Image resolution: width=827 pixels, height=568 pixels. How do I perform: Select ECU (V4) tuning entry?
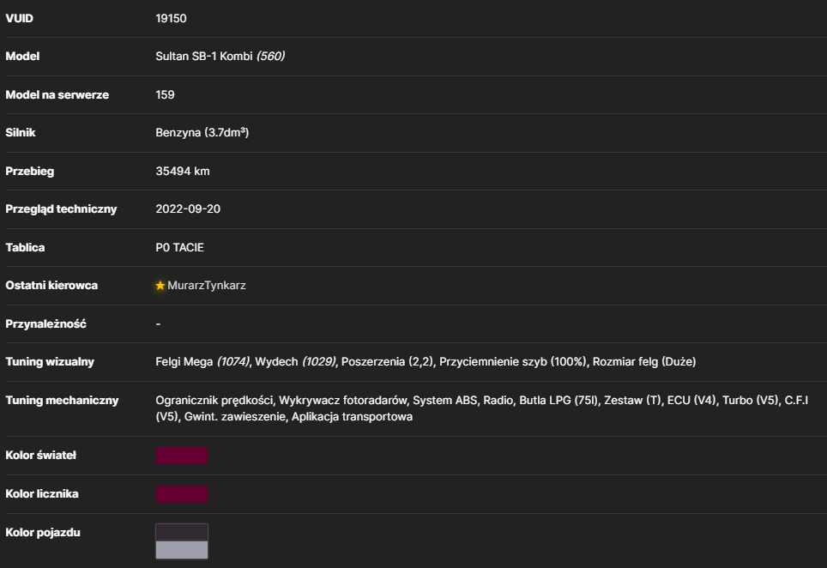tap(691, 401)
